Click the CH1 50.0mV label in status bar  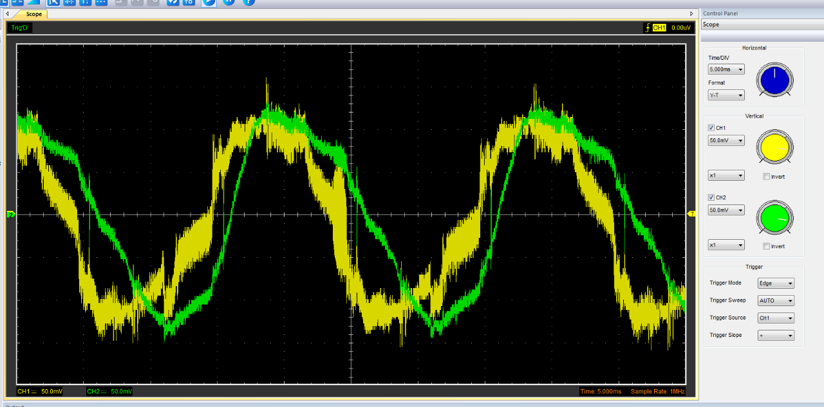coord(41,391)
